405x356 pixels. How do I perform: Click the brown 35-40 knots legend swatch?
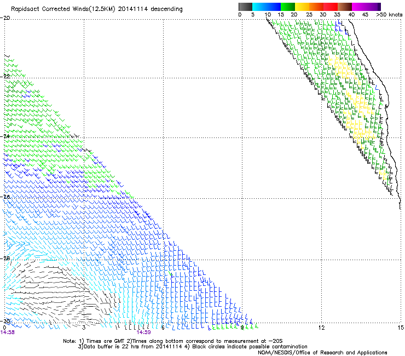(x=345, y=7)
